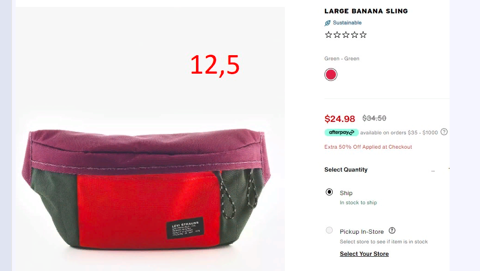This screenshot has width=480, height=271.
Task: Open the Afterpay help question mark
Action: click(x=444, y=132)
